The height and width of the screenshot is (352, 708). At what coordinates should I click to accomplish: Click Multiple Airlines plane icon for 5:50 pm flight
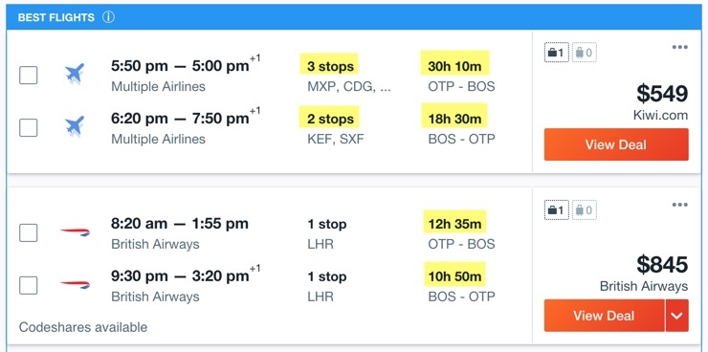click(75, 74)
